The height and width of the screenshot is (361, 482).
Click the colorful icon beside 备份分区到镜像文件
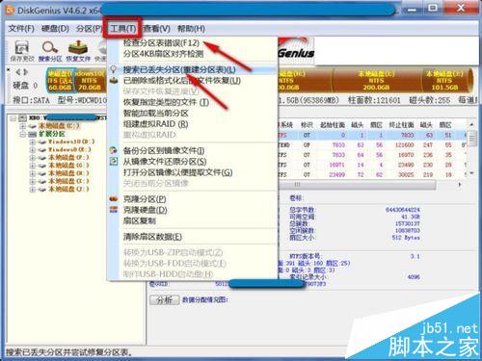tap(113, 150)
